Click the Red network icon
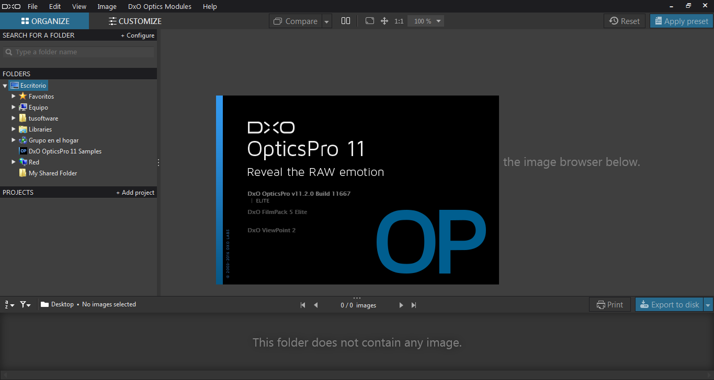Viewport: 714px width, 380px height. [22, 162]
